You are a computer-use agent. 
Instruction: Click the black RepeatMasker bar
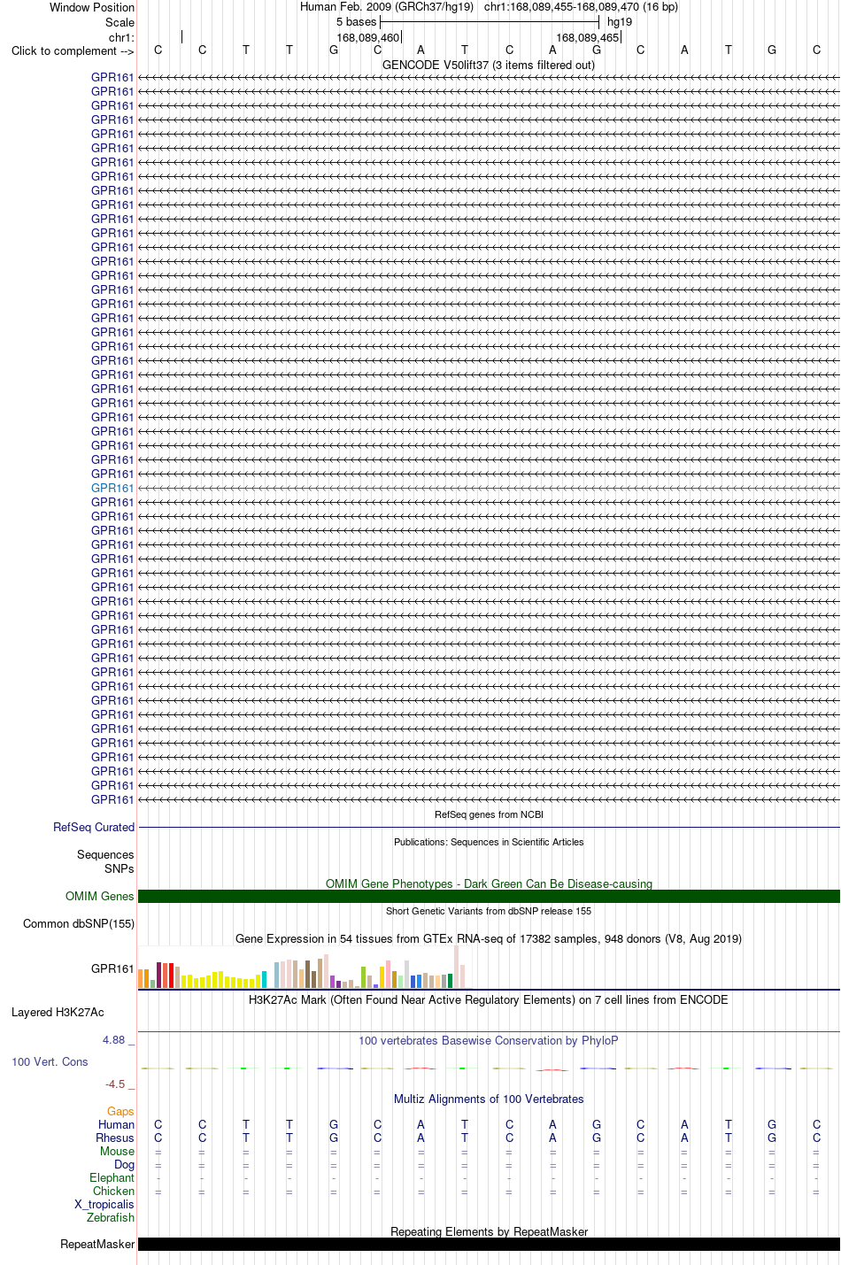pos(489,1244)
